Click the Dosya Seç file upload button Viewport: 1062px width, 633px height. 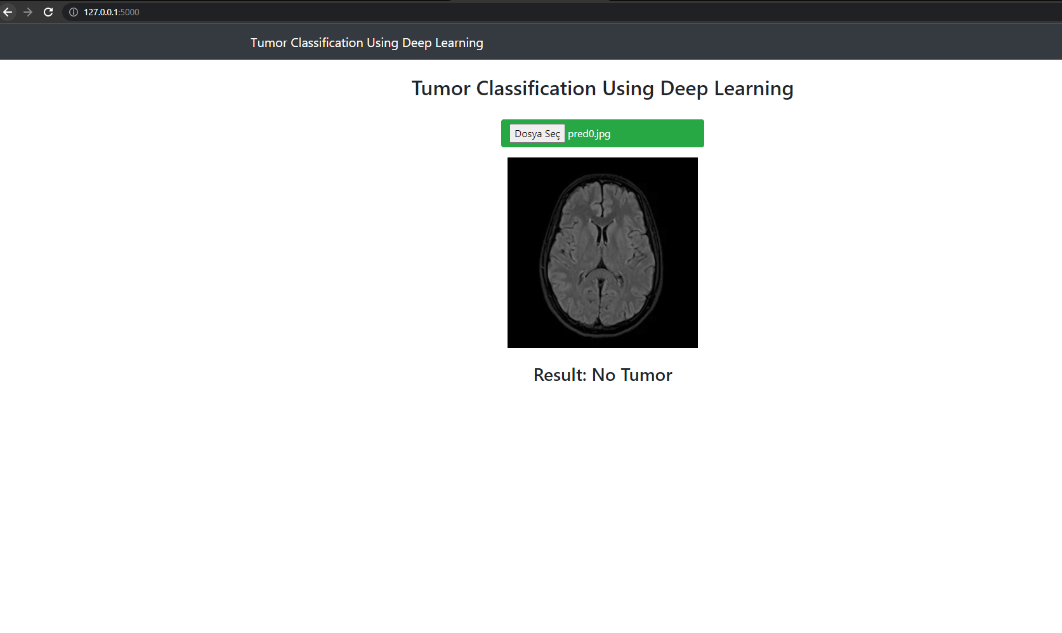point(537,133)
